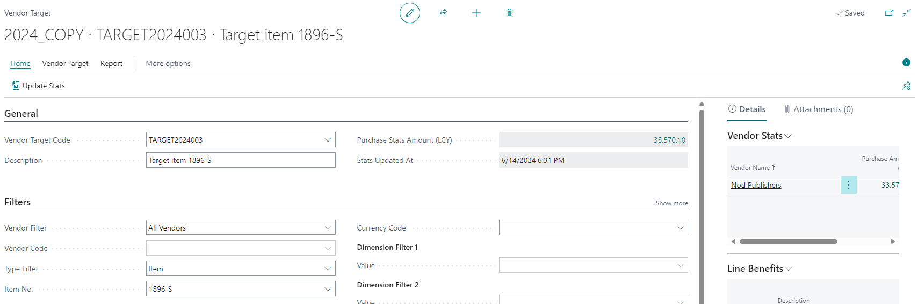This screenshot has height=304, width=918.
Task: Open the Vendor Target menu
Action: coord(66,63)
